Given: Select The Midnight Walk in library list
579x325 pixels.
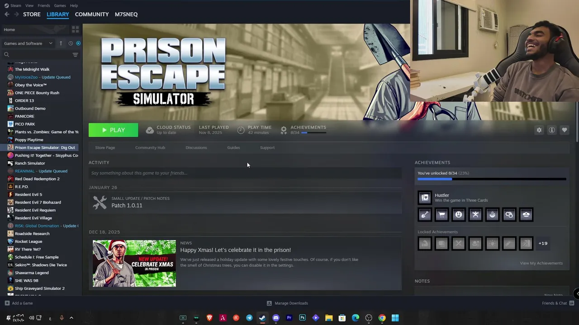Looking at the screenshot, I should (x=32, y=70).
